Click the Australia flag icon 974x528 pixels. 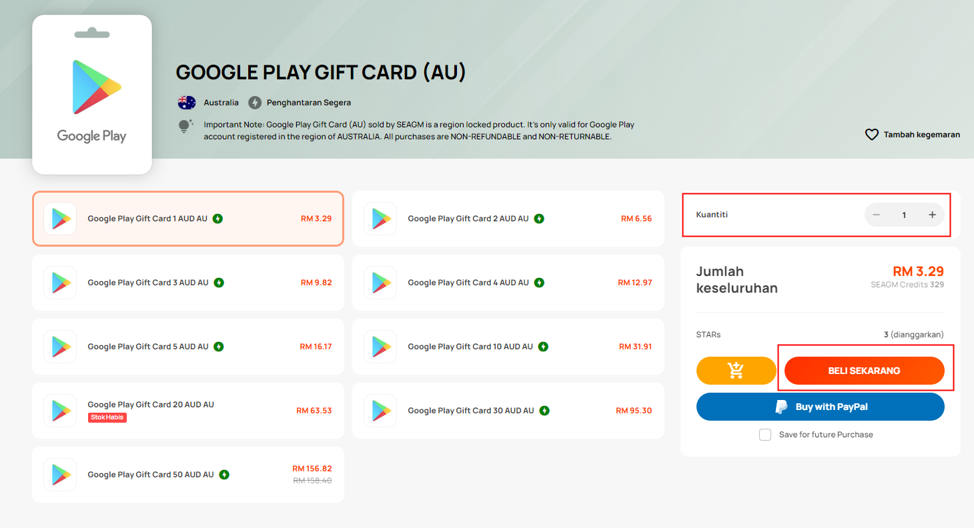(x=187, y=103)
